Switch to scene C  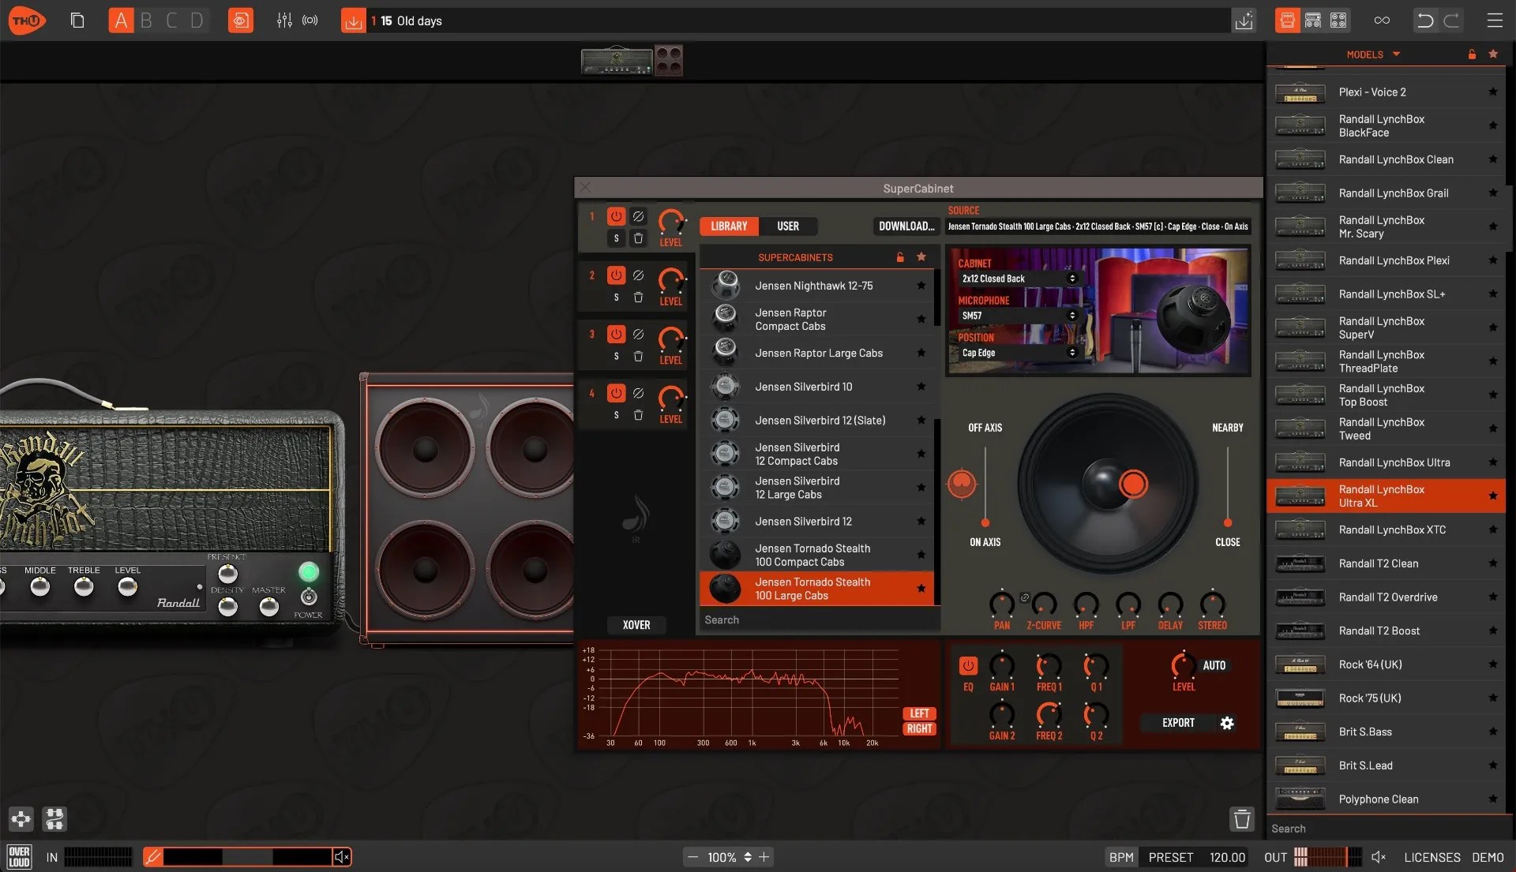tap(171, 21)
